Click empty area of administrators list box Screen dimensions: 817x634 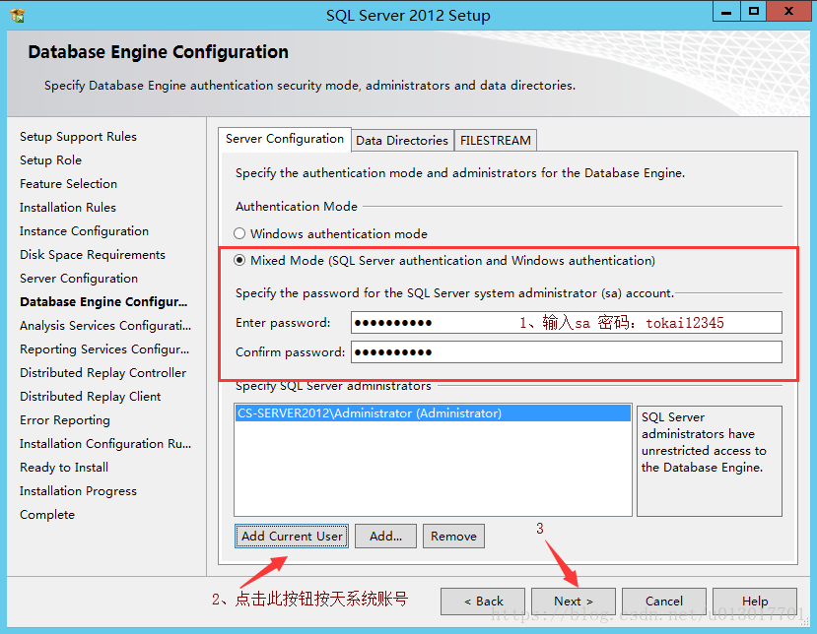click(433, 469)
